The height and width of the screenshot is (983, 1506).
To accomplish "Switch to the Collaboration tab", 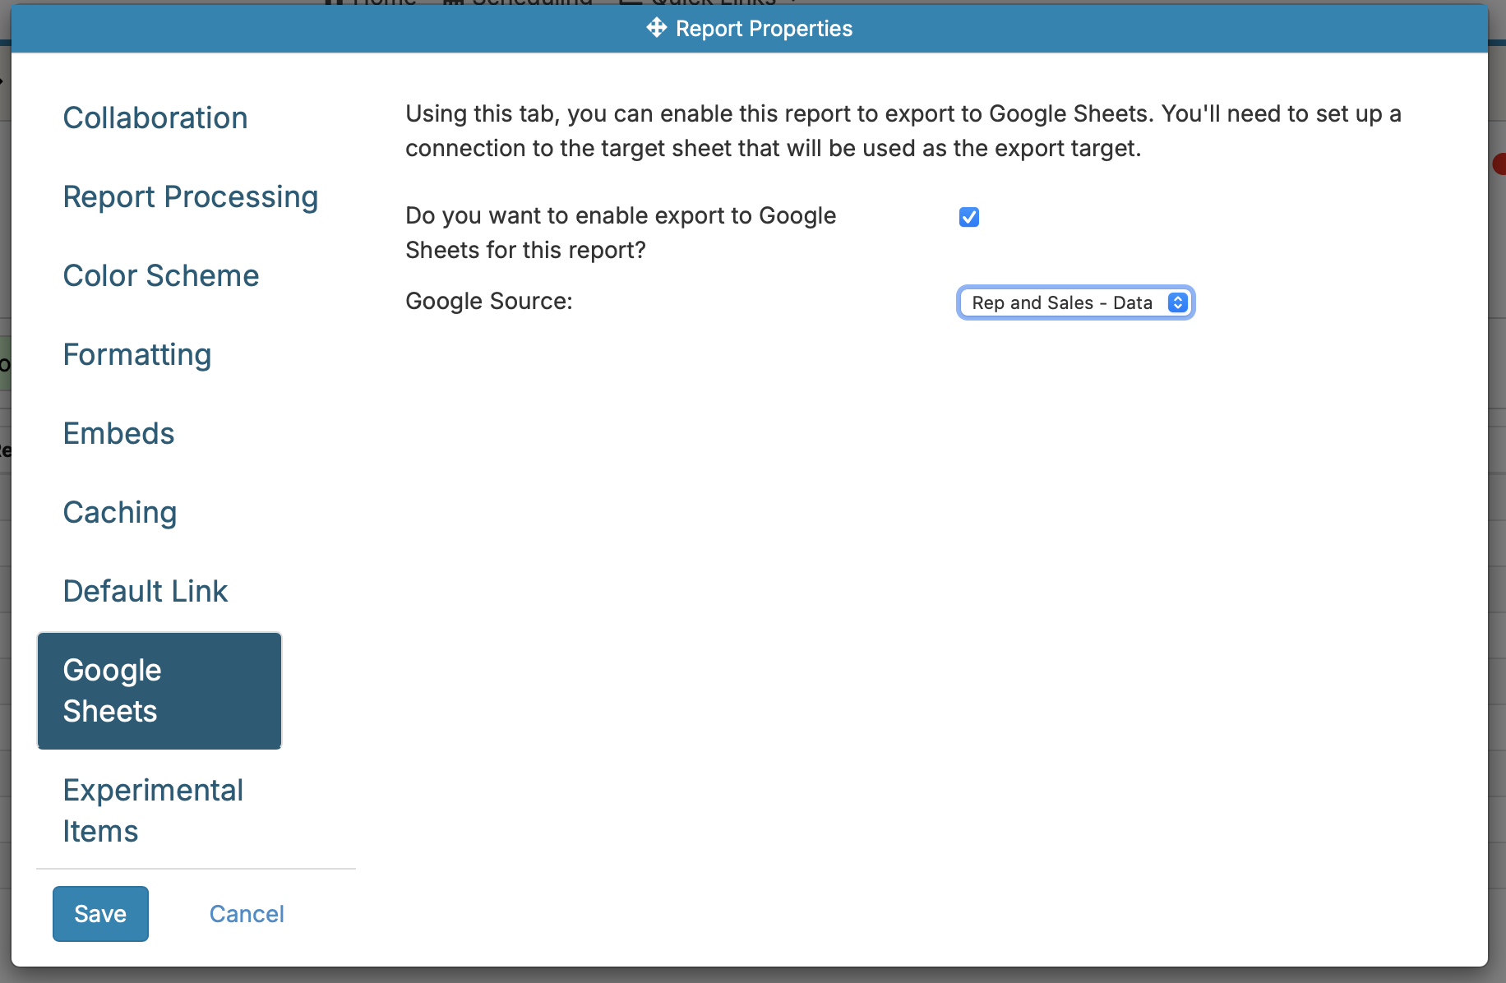I will [x=155, y=118].
